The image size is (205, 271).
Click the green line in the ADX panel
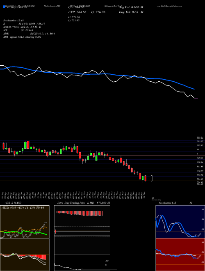24,232
